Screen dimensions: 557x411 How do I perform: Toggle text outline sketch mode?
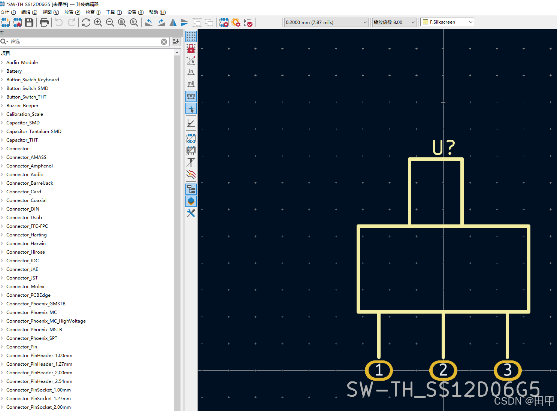click(x=191, y=162)
